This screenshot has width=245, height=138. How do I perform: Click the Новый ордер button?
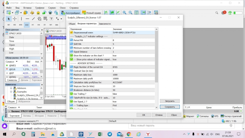[x=92, y=13]
